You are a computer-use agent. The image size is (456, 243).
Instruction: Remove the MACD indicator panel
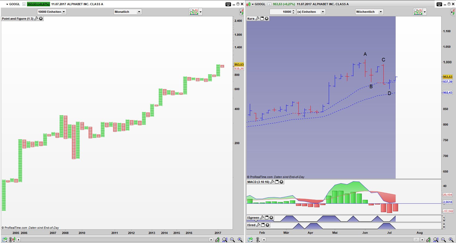tap(282, 182)
